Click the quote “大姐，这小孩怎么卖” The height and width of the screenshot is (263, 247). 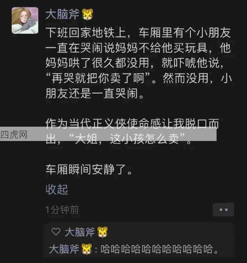(x=127, y=139)
